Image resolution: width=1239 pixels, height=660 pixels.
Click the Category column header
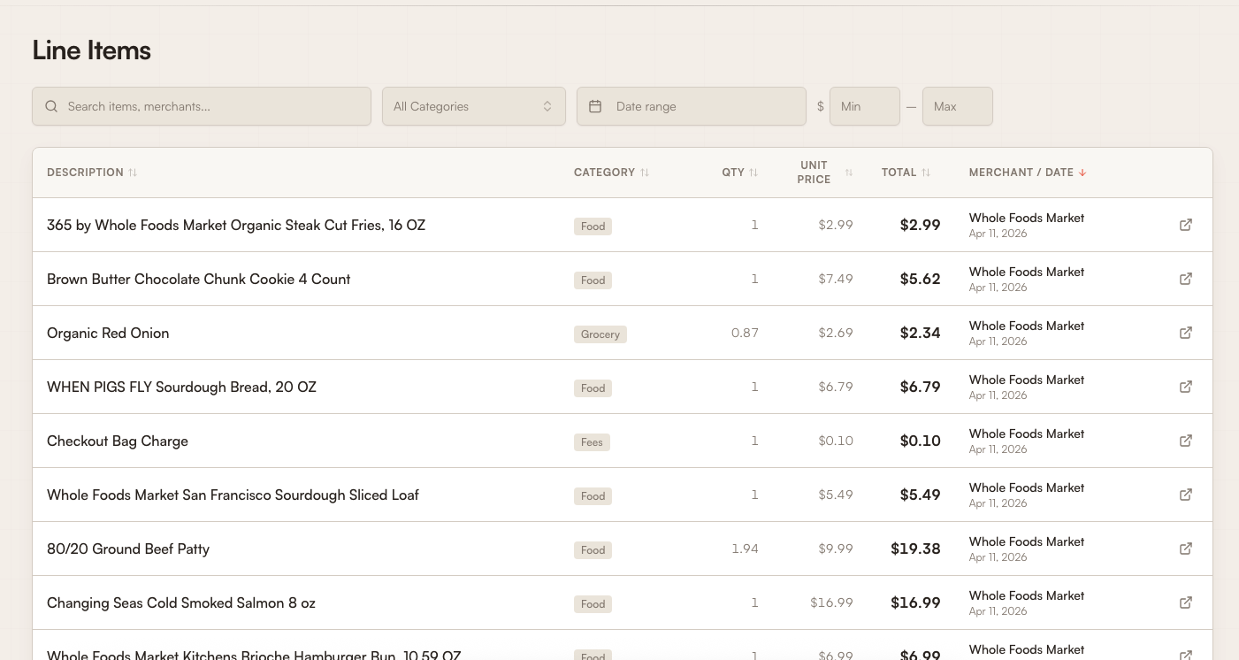(x=611, y=173)
